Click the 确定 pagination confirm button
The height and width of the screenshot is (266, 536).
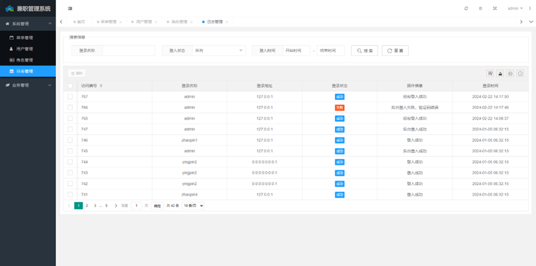pyautogui.click(x=157, y=206)
